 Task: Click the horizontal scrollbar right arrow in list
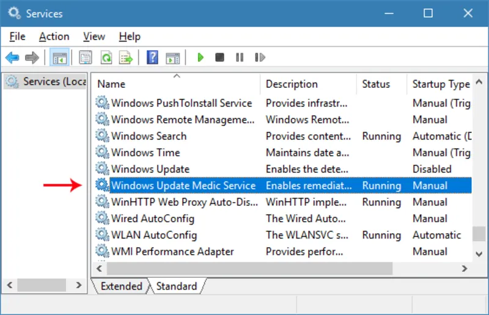(x=466, y=268)
